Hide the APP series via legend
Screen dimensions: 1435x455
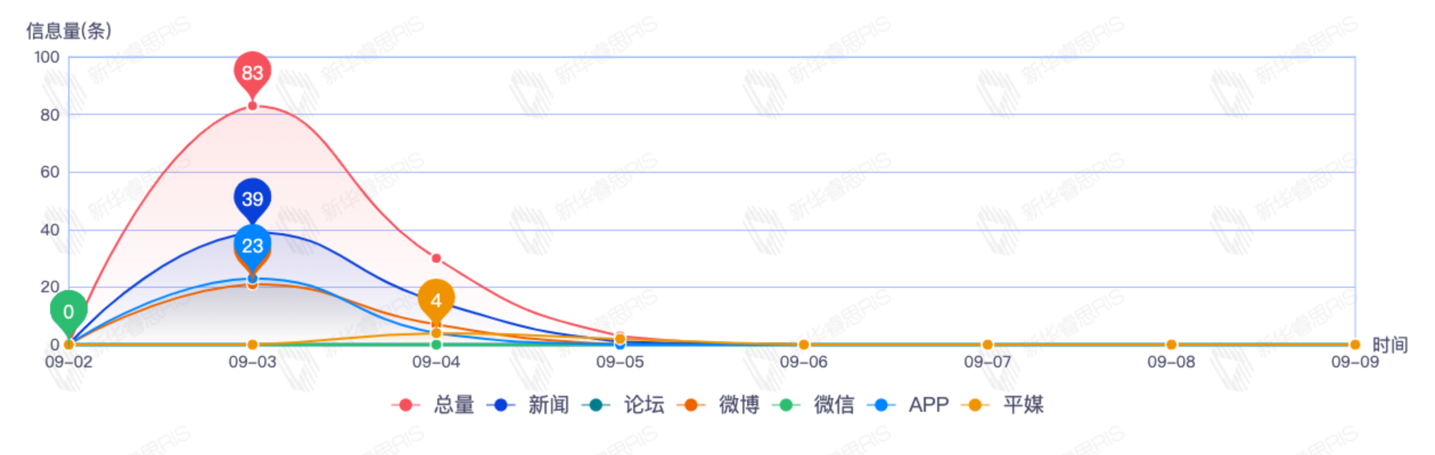point(909,405)
